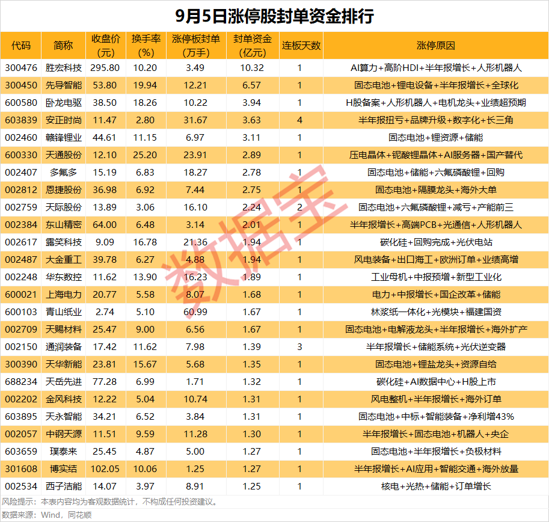Select stock name 恩捷股份
The height and width of the screenshot is (522, 549).
(x=64, y=190)
